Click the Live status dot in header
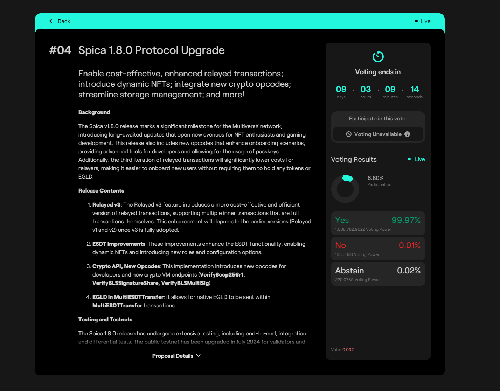 tap(416, 21)
